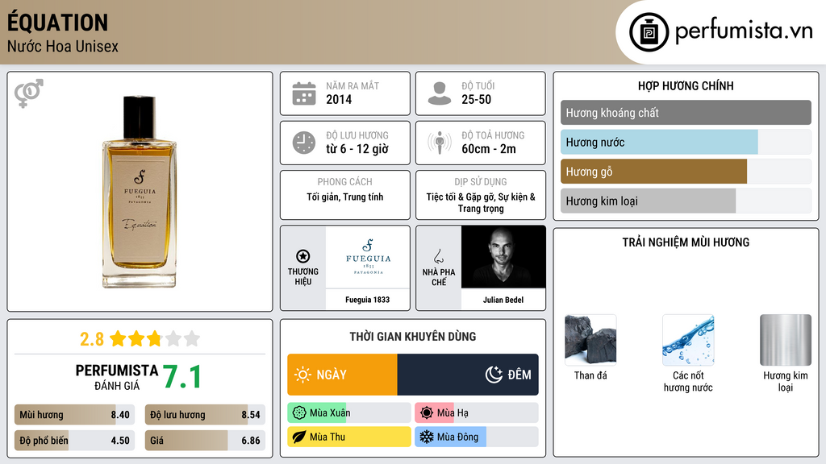Click the ÉQUATION product title
Image resolution: width=826 pixels, height=464 pixels.
58,22
